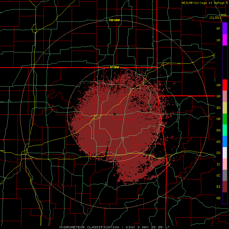Screen dimensions: 229x229
Task: Click the 50 NMI range ring label
Action: tap(114, 67)
